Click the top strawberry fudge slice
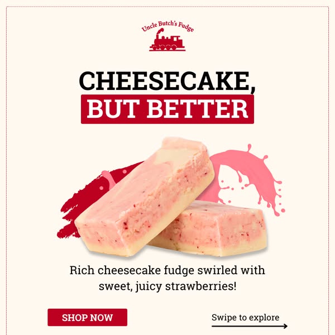 click(x=144, y=198)
